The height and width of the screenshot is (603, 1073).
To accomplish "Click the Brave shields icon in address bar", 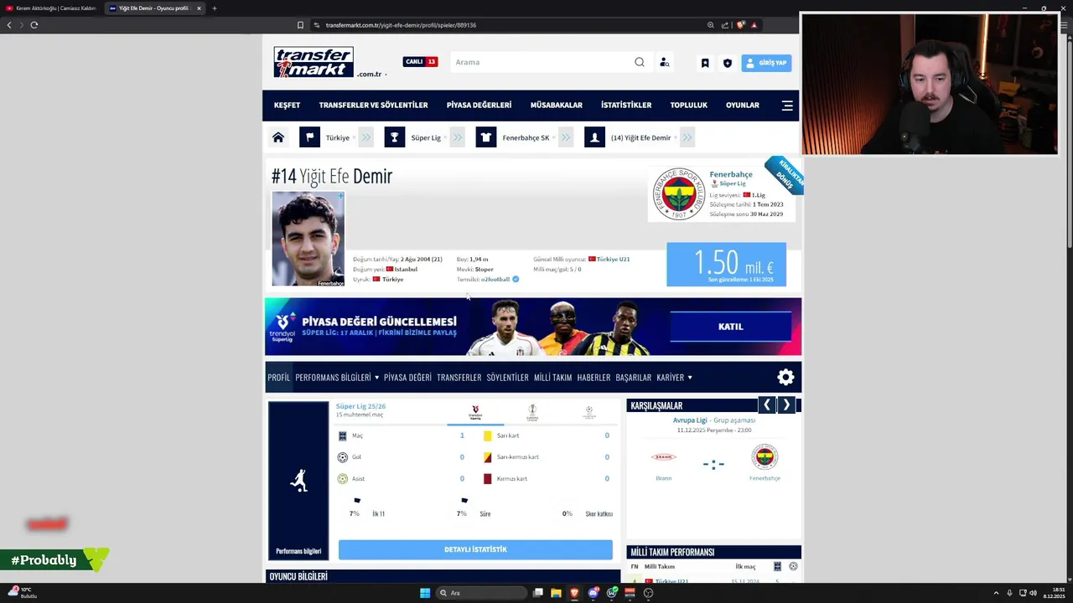I will pos(740,25).
